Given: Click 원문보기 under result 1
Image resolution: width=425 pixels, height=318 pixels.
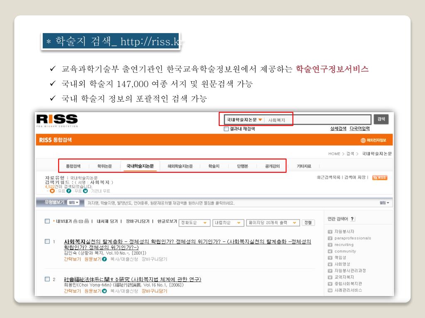Looking at the screenshot, I should (x=93, y=259).
